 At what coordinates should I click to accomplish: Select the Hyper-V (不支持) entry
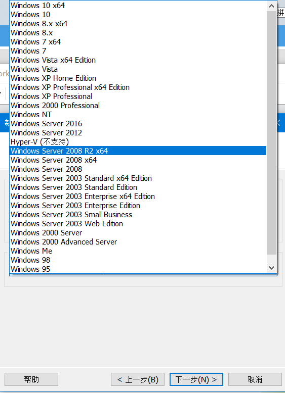138,141
